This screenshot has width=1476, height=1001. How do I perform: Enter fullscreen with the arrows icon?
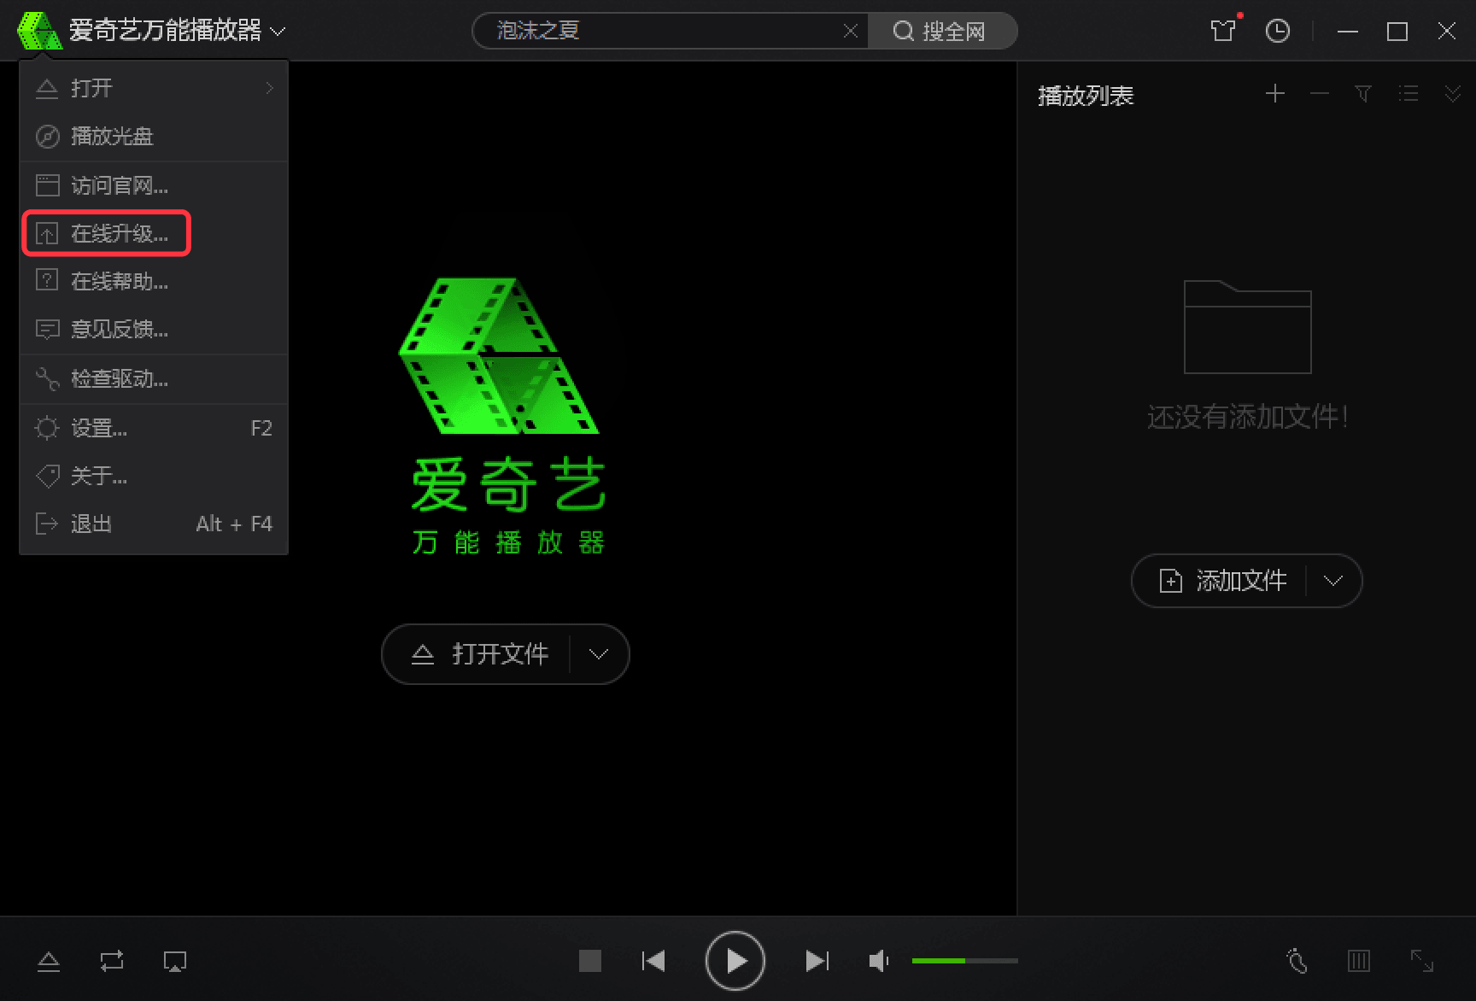1422,961
